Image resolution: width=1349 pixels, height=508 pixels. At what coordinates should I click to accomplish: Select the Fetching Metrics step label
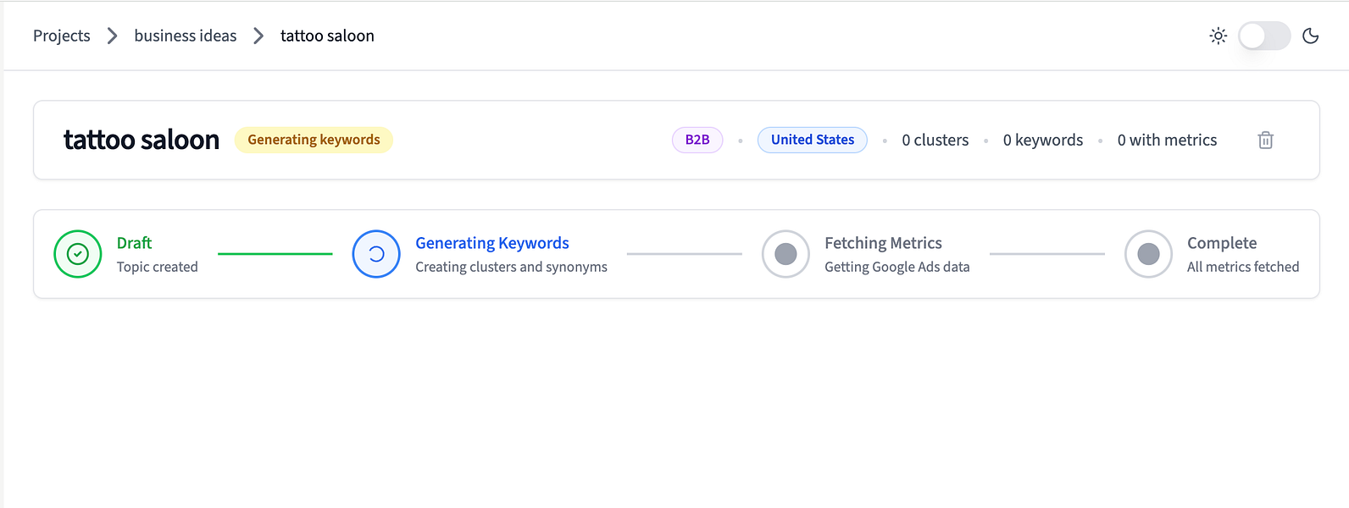pos(883,243)
